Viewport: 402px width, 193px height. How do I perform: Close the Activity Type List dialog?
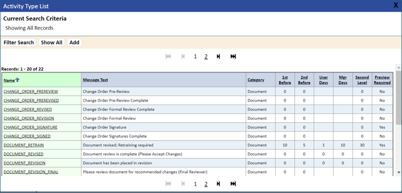pyautogui.click(x=396, y=6)
